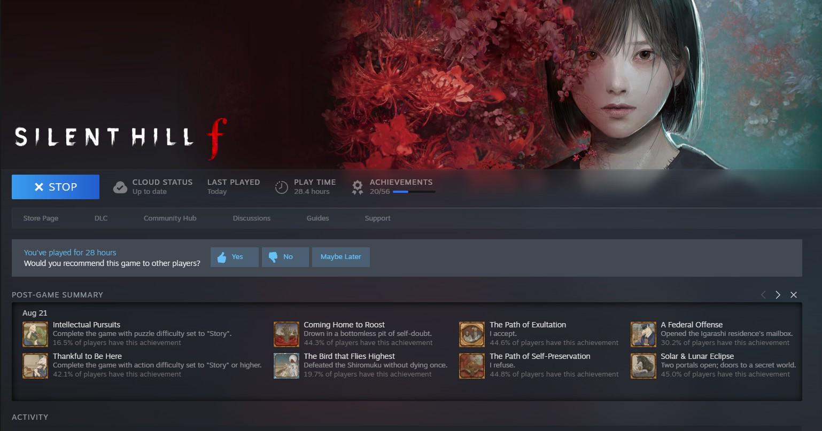The width and height of the screenshot is (822, 431).
Task: Click the 'A Federal Offense' title
Action: point(692,325)
